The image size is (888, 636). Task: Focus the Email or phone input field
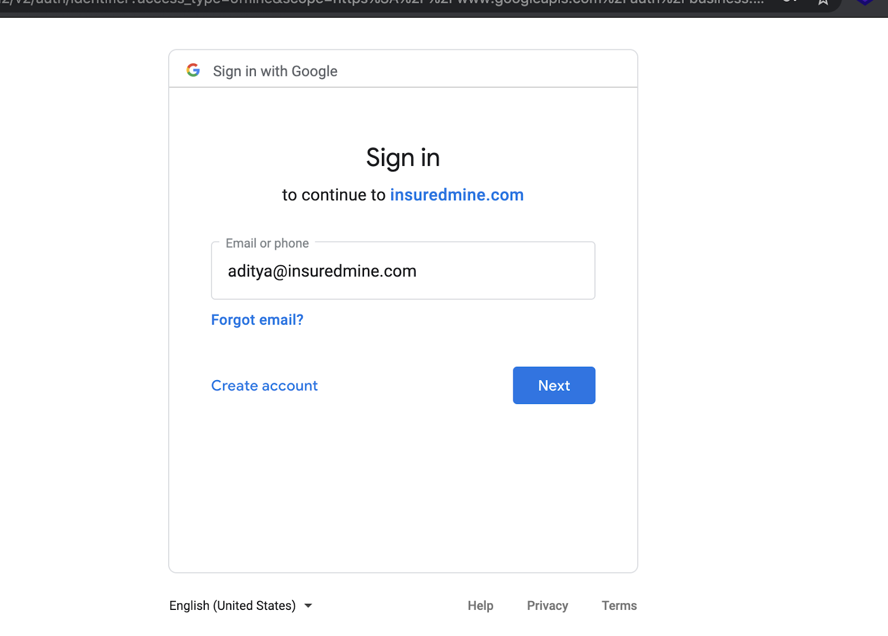tap(403, 271)
